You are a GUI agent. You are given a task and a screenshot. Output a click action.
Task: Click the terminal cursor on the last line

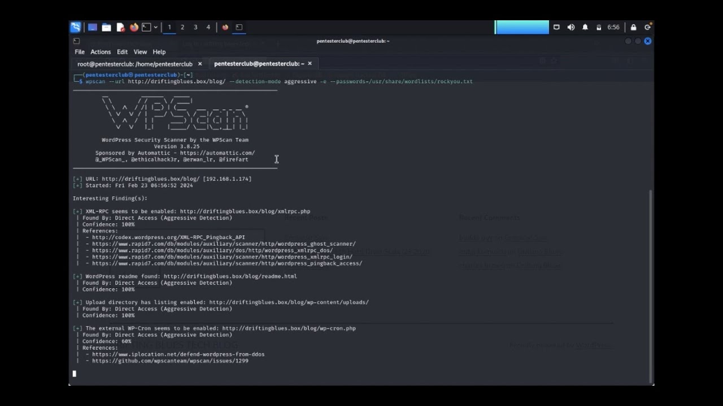pos(75,373)
